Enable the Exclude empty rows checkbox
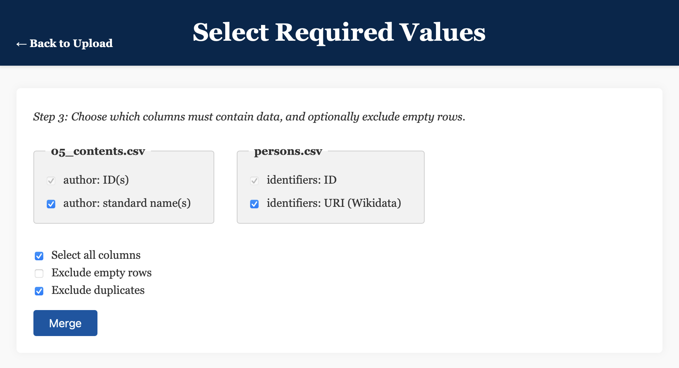Viewport: 679px width, 368px height. (39, 274)
